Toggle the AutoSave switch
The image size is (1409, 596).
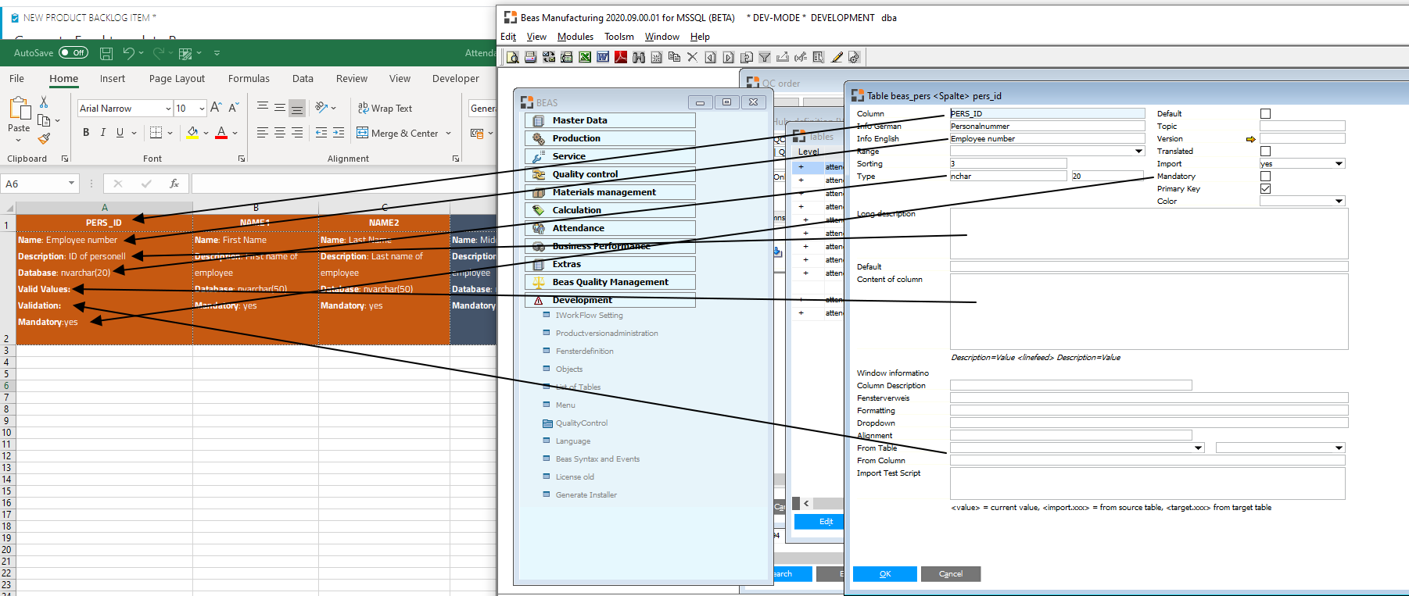coord(73,53)
